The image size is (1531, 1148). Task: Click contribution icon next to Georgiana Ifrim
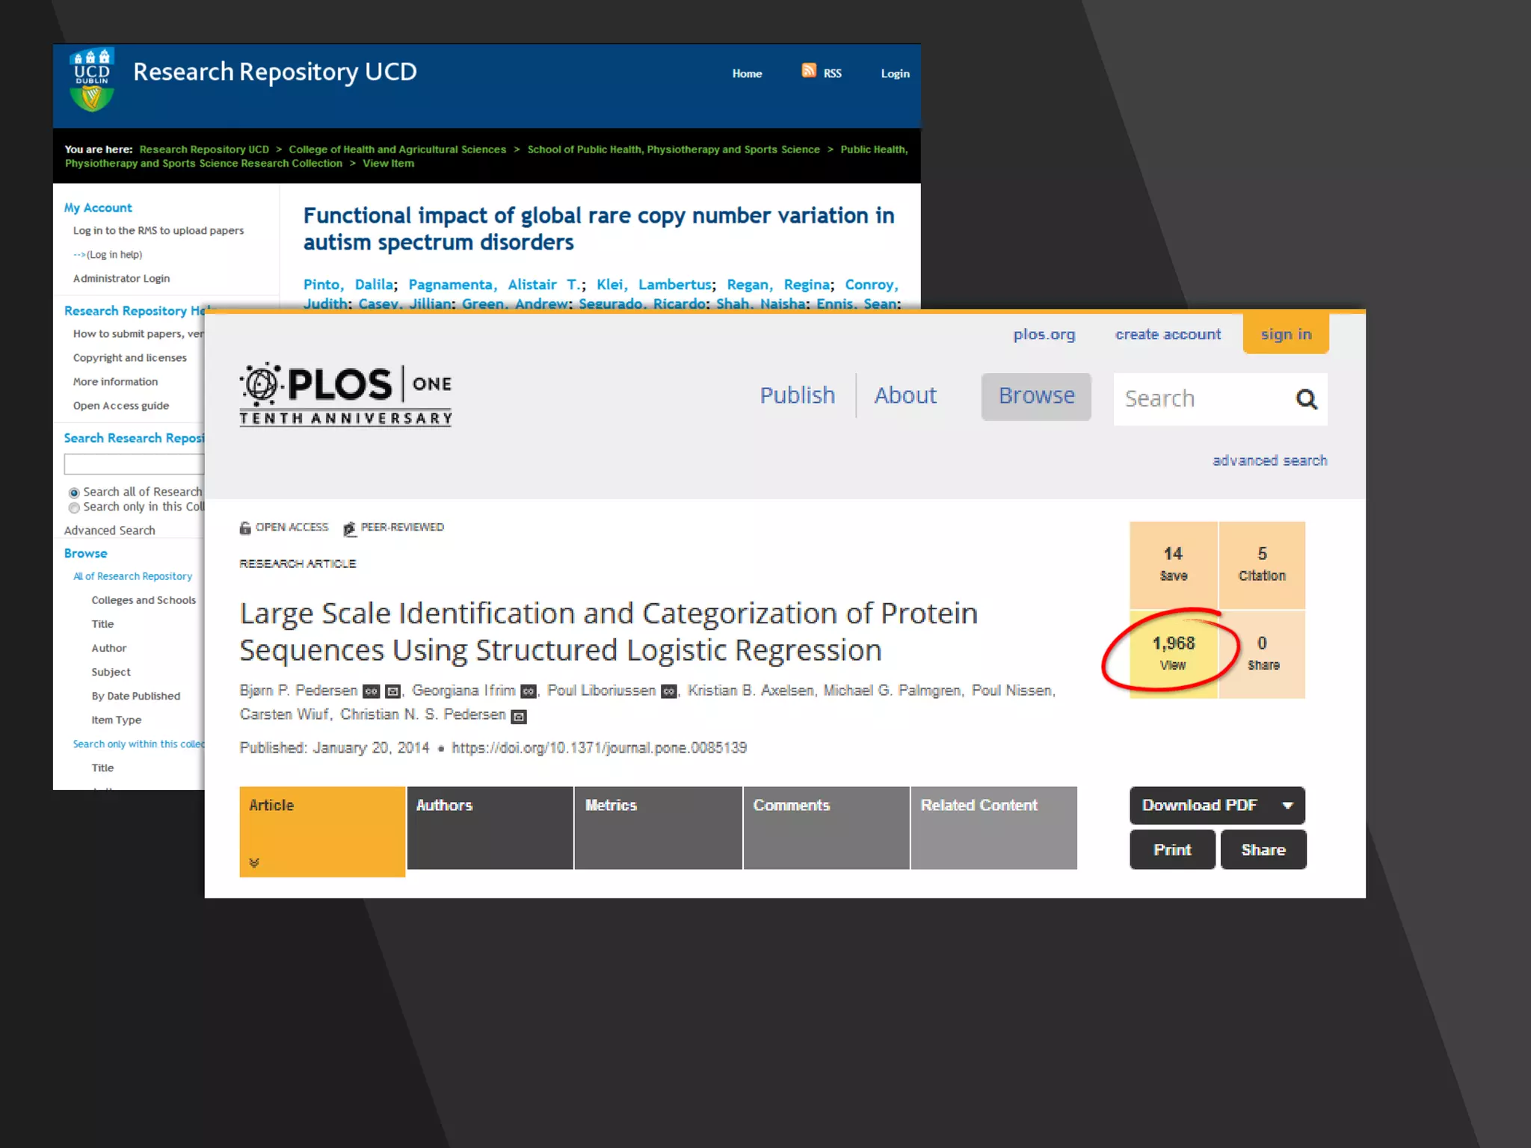pos(529,691)
